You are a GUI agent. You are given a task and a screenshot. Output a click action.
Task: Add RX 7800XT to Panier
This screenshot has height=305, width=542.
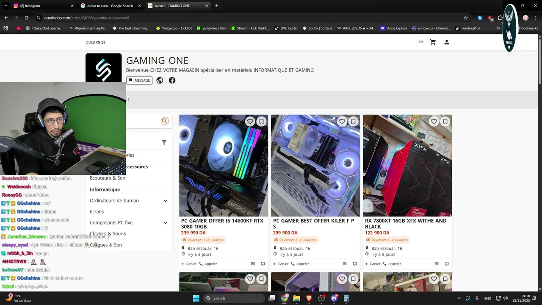pyautogui.click(x=373, y=264)
